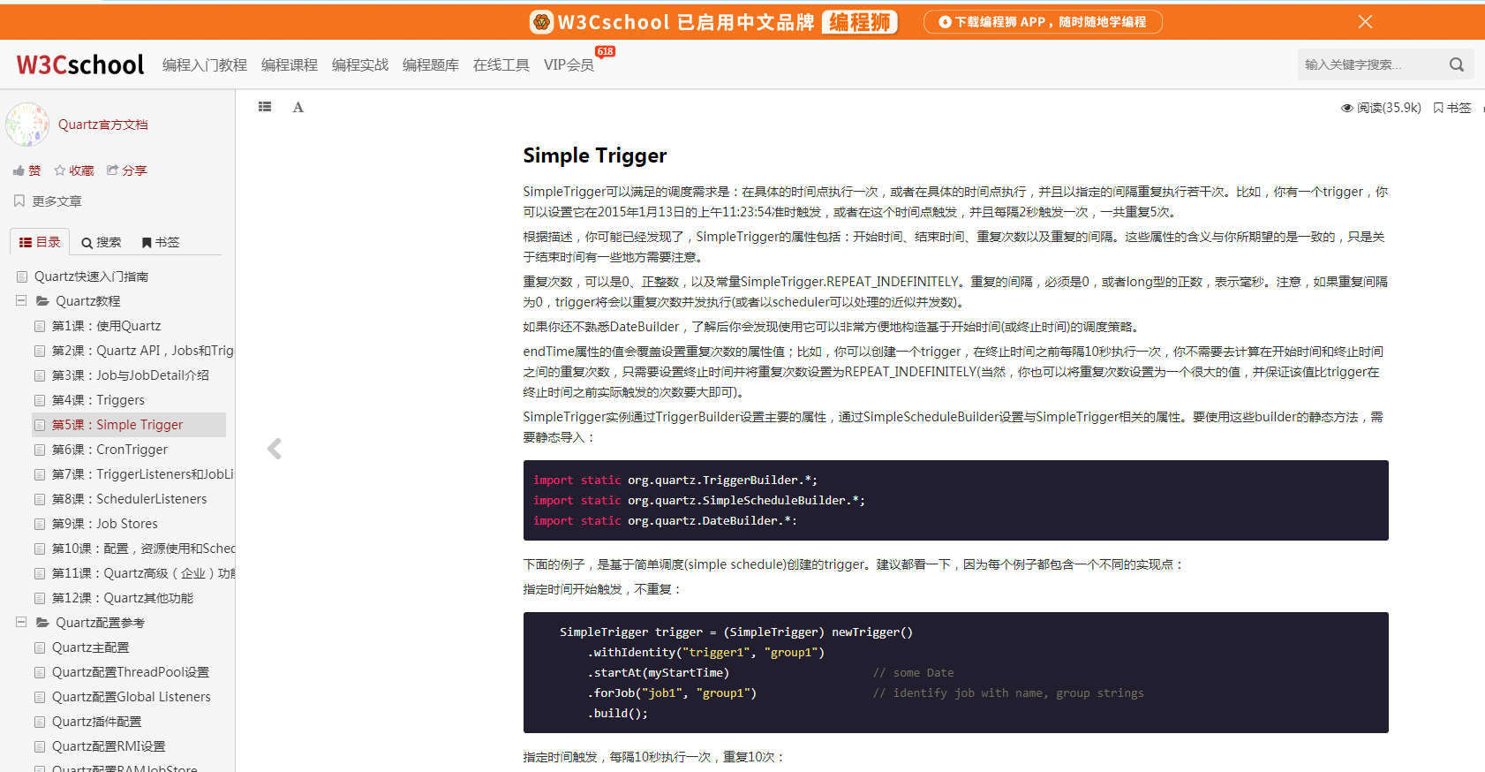Open VIP会员 menu
Screen dimensions: 1485x772
tap(569, 65)
